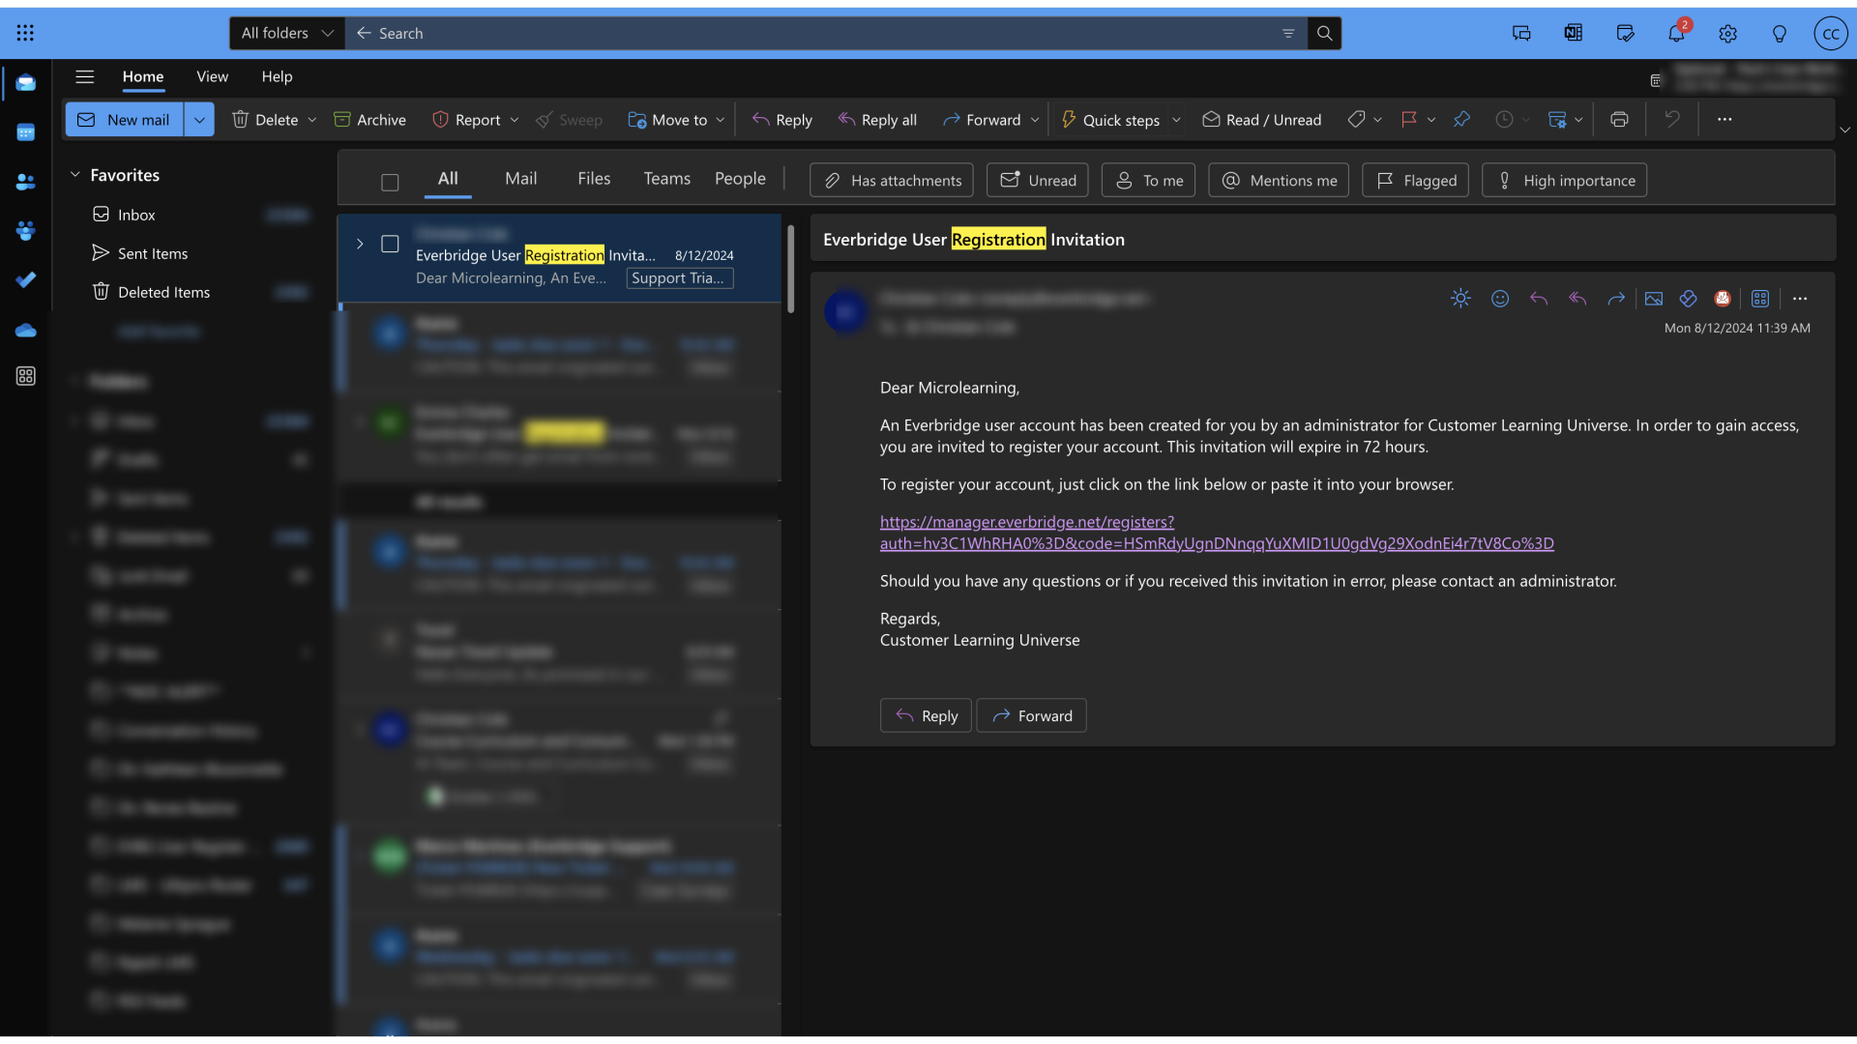Expand Everbridge conversation thread chevron
Screen dimensions: 1857x1044
click(x=360, y=244)
